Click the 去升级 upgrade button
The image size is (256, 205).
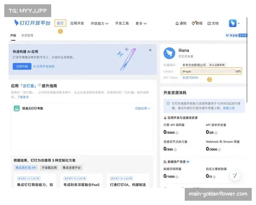tap(243, 35)
